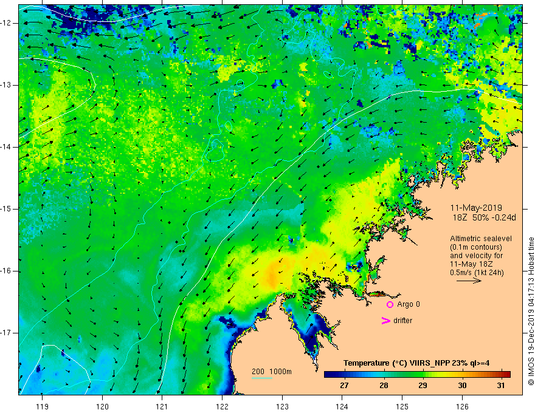
Task: Click the 'drifter' label
Action: [x=402, y=321]
